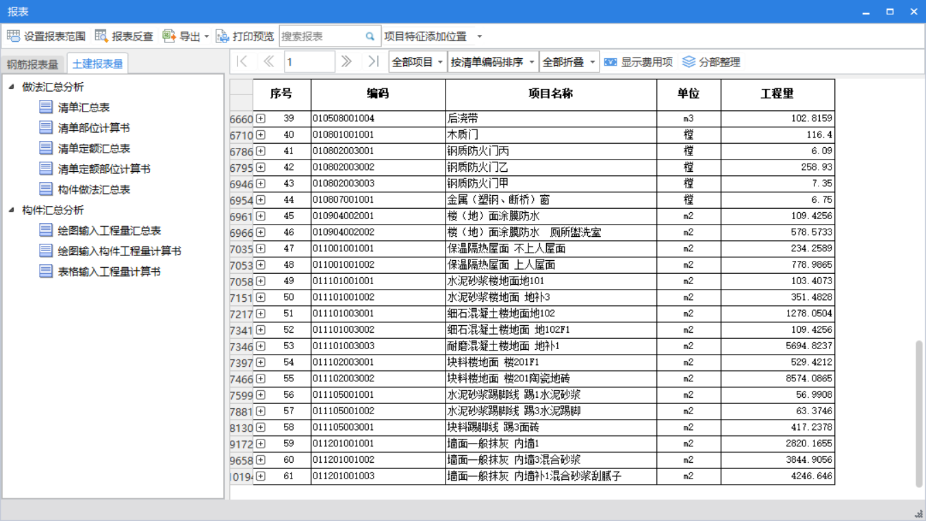Screen dimensions: 926x521
Task: Collapse the 构件汇总分析 tree node
Action: pyautogui.click(x=12, y=210)
